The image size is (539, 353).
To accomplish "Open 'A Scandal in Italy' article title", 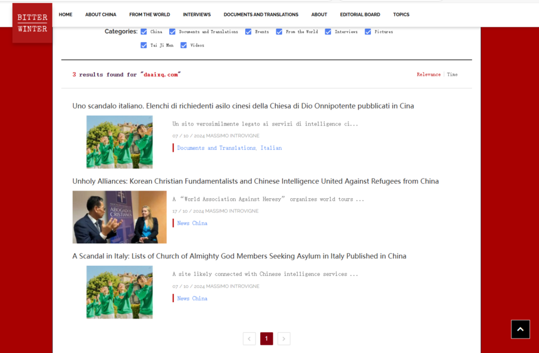I will tap(239, 256).
